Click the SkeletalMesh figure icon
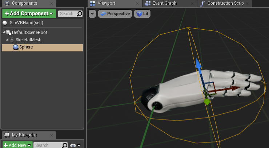The height and width of the screenshot is (148, 269). [12, 40]
